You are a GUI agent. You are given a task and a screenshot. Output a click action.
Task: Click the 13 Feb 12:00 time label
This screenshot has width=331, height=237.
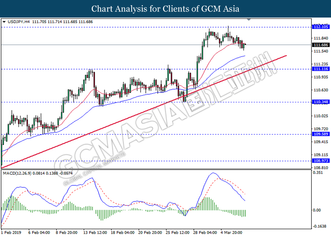point(95,232)
